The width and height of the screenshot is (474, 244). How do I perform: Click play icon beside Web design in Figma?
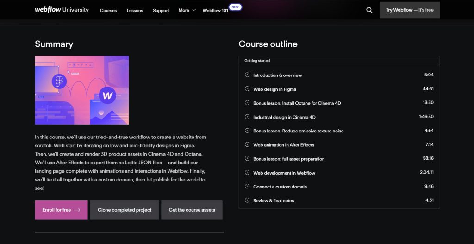[x=247, y=88]
